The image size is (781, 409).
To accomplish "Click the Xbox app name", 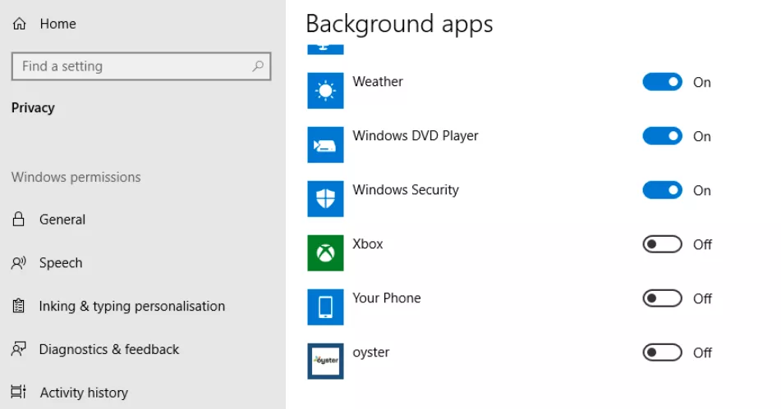I will click(368, 244).
